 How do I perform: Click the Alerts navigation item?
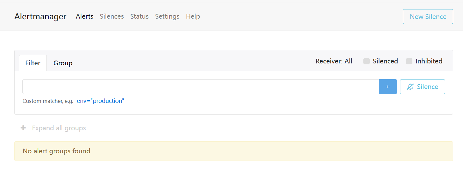pos(84,16)
